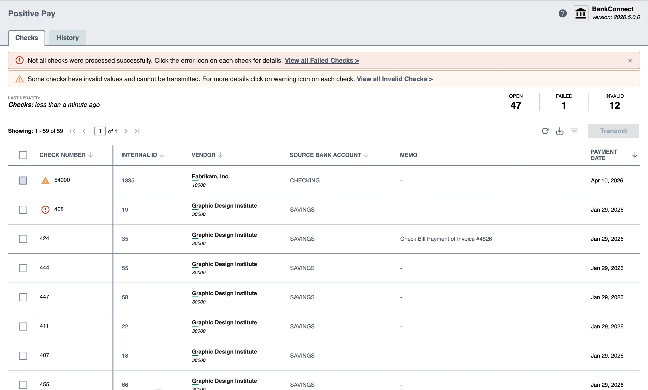Download the checks list

coord(560,131)
